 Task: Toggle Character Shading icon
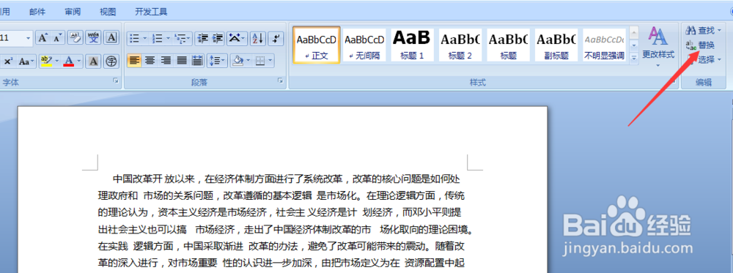(92, 61)
